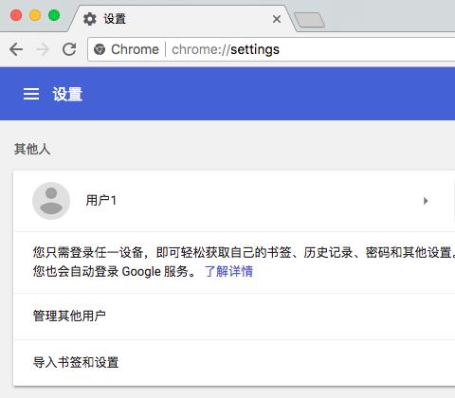This screenshot has width=455, height=398.
Task: Open a new tab with the new-tab button
Action: click(x=309, y=20)
